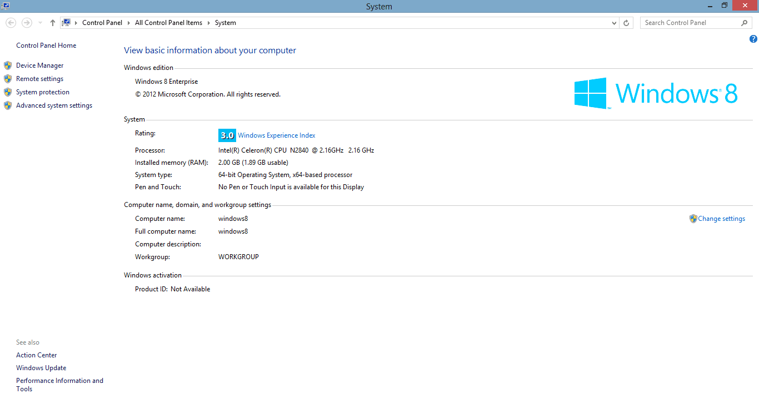This screenshot has width=759, height=404.
Task: Click the Forward navigation arrow
Action: pos(27,23)
